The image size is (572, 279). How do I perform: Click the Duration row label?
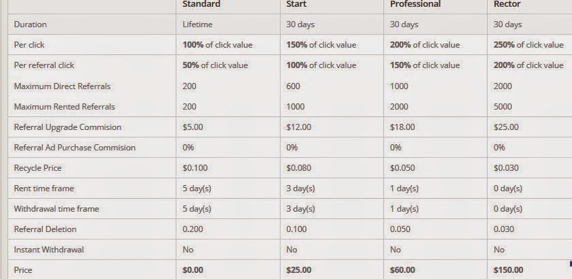click(31, 24)
